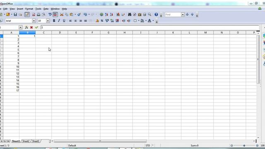This screenshot has height=149, width=265.
Task: Open Data Sources icon
Action: click(145, 14)
